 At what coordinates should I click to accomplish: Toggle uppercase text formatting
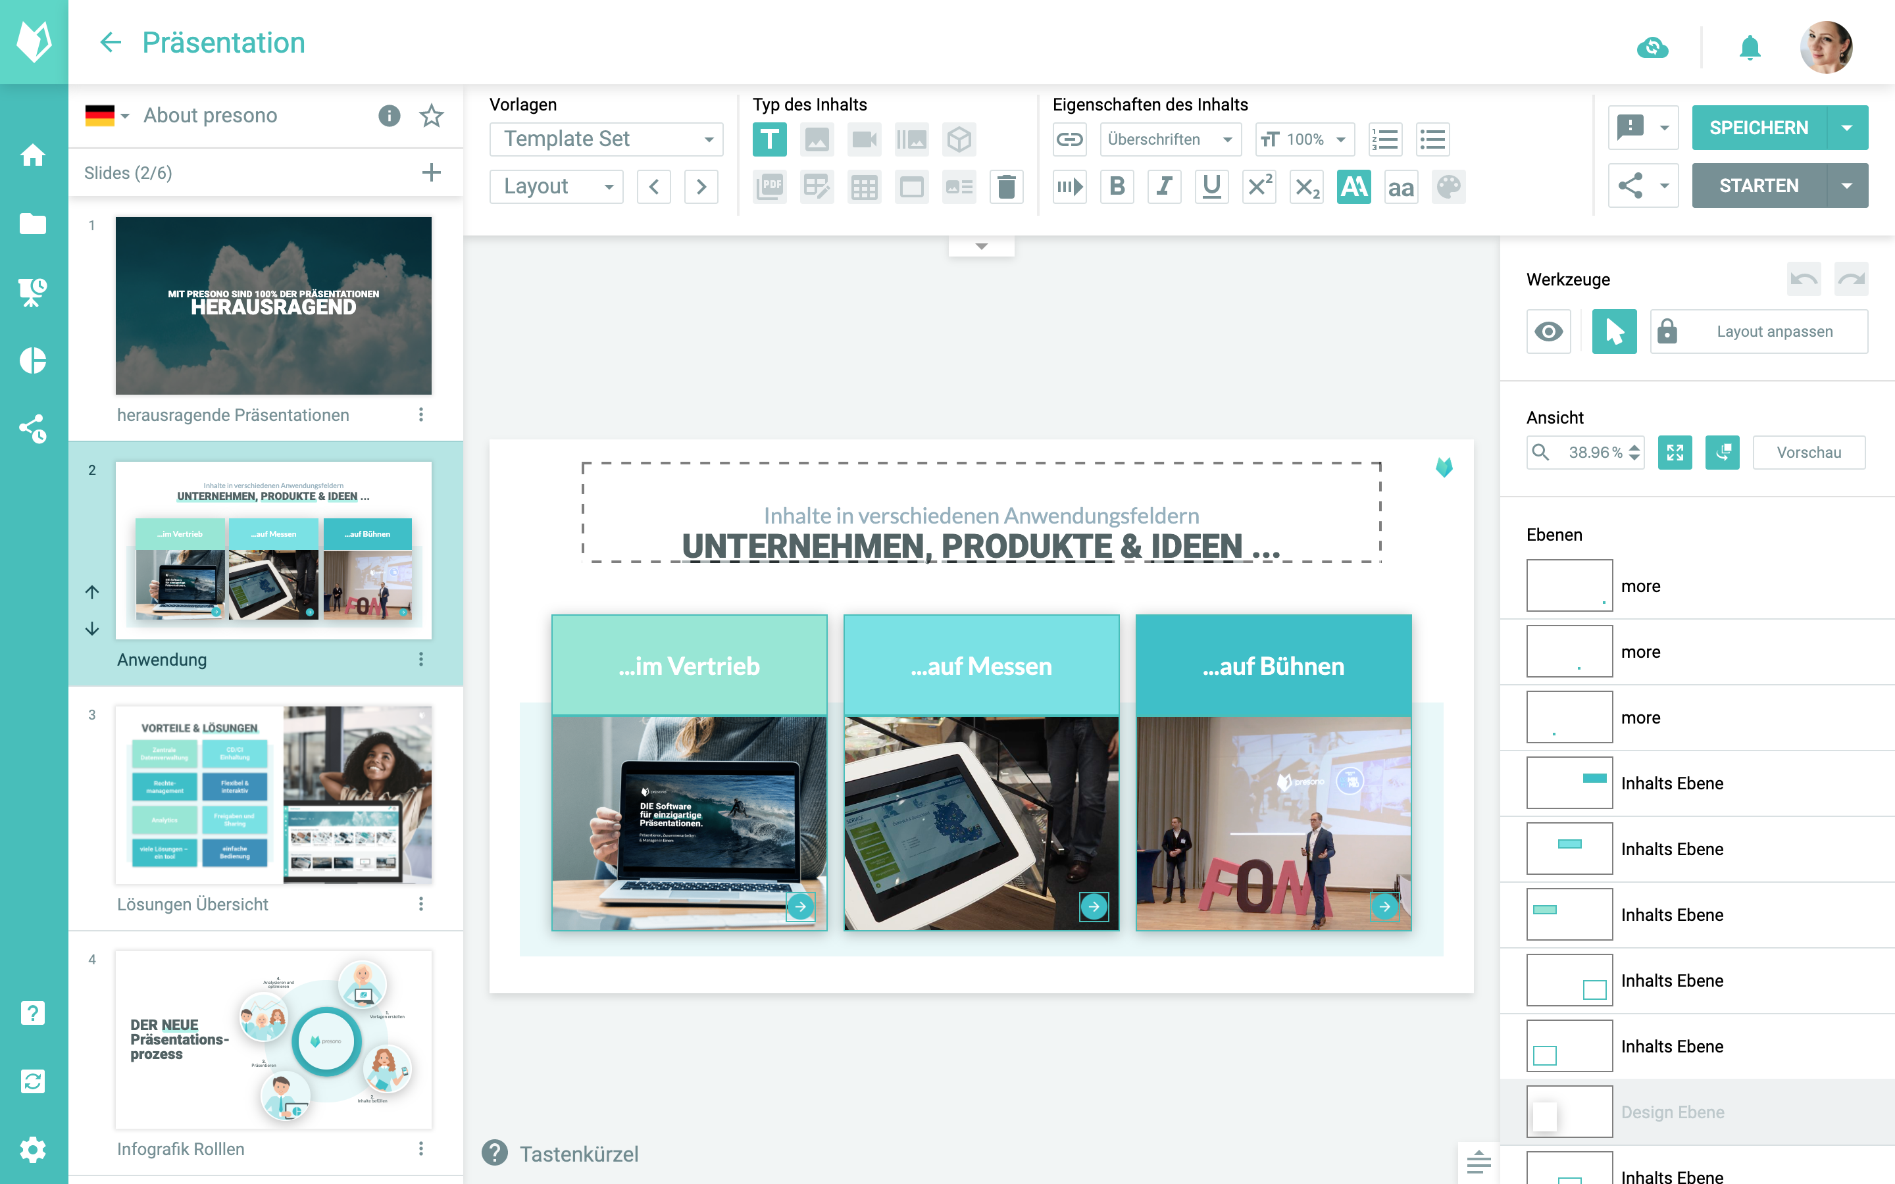[1354, 187]
